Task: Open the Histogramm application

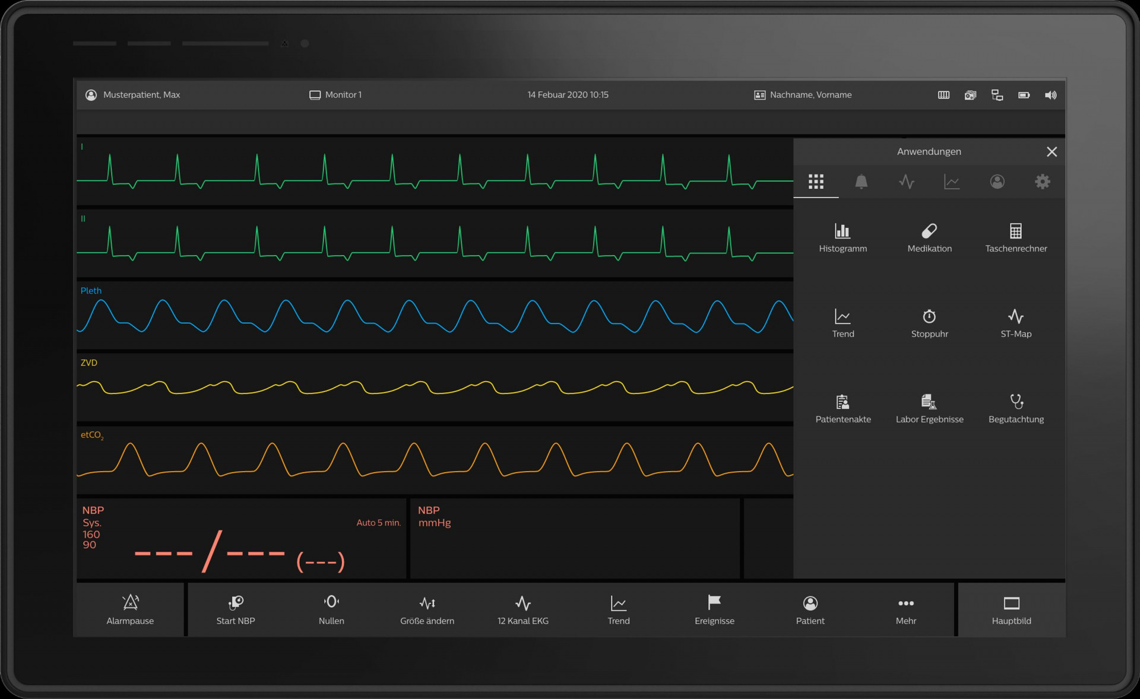Action: (x=843, y=237)
